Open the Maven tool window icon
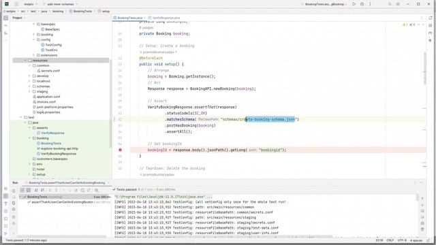This screenshot has height=245, width=436. (x=430, y=33)
